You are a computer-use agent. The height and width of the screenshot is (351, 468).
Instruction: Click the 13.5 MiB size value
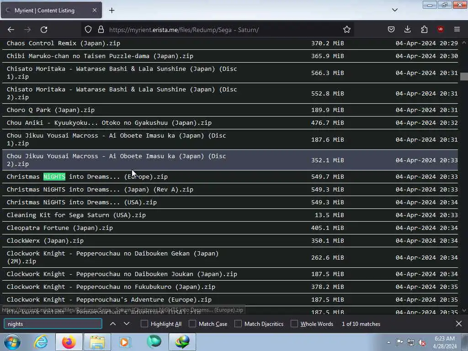coord(329,215)
